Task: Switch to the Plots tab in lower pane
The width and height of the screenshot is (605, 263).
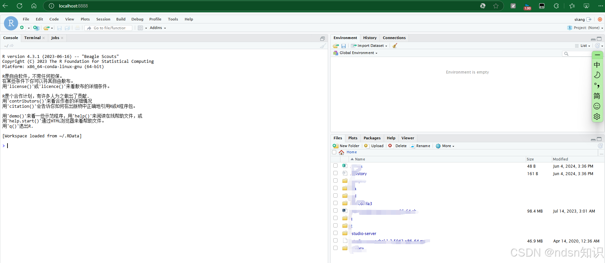Action: [x=353, y=138]
